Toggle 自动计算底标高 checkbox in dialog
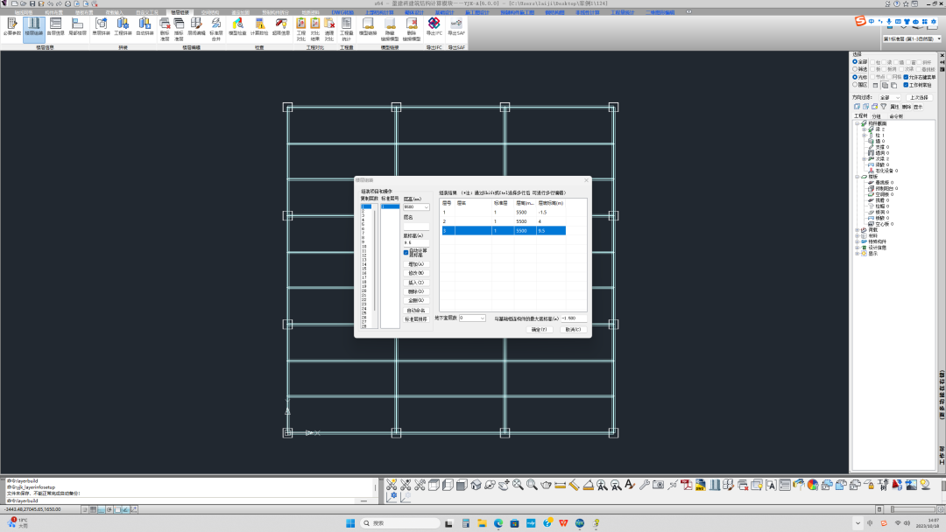 coord(406,253)
